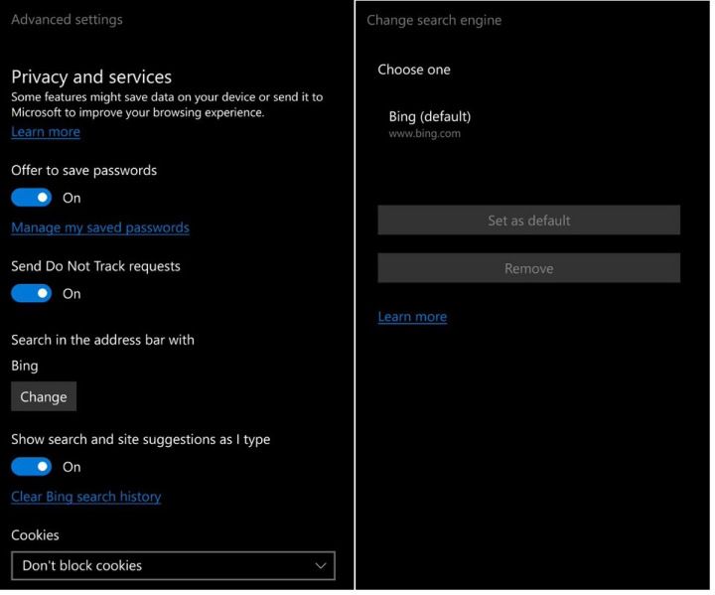The height and width of the screenshot is (595, 715).
Task: Click the Change search engine header title
Action: tap(434, 20)
